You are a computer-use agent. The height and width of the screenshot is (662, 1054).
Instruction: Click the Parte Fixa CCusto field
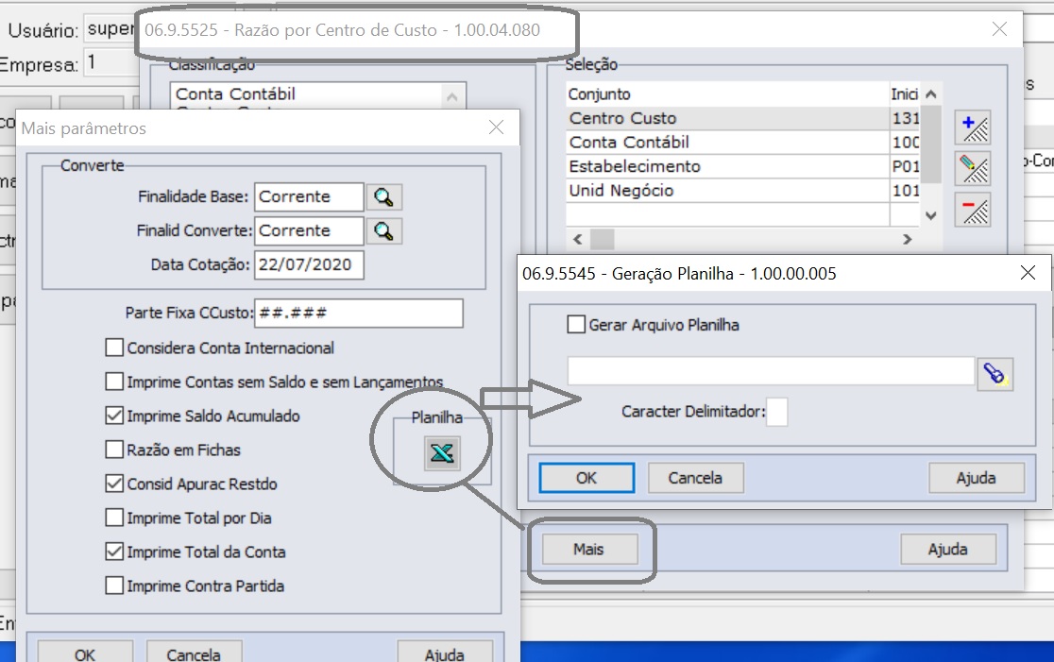click(359, 314)
